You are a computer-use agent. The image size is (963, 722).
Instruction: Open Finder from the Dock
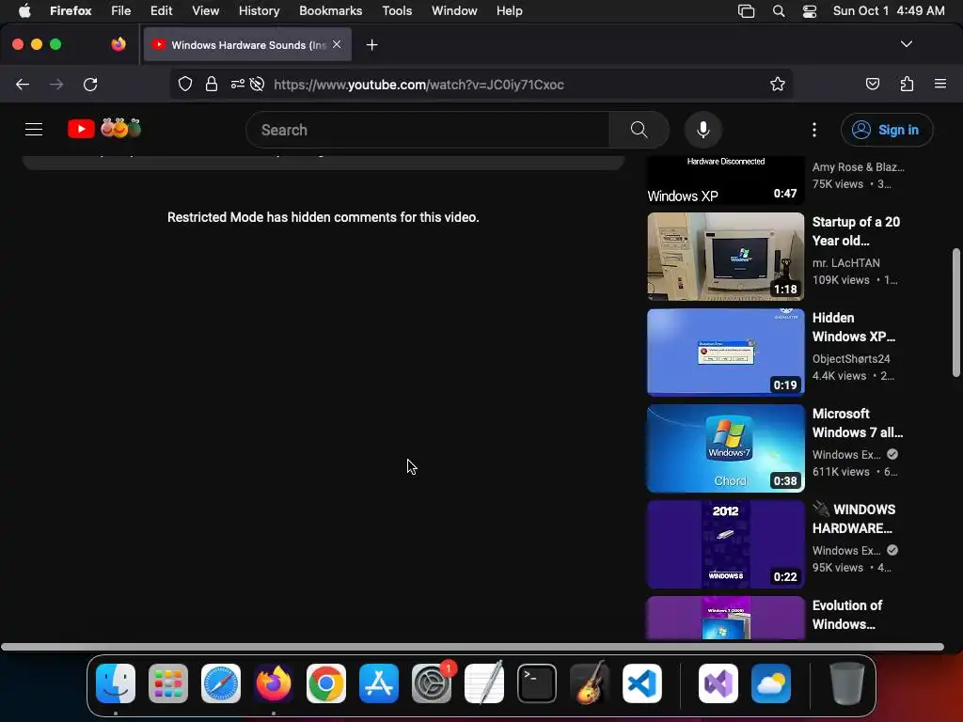(116, 683)
